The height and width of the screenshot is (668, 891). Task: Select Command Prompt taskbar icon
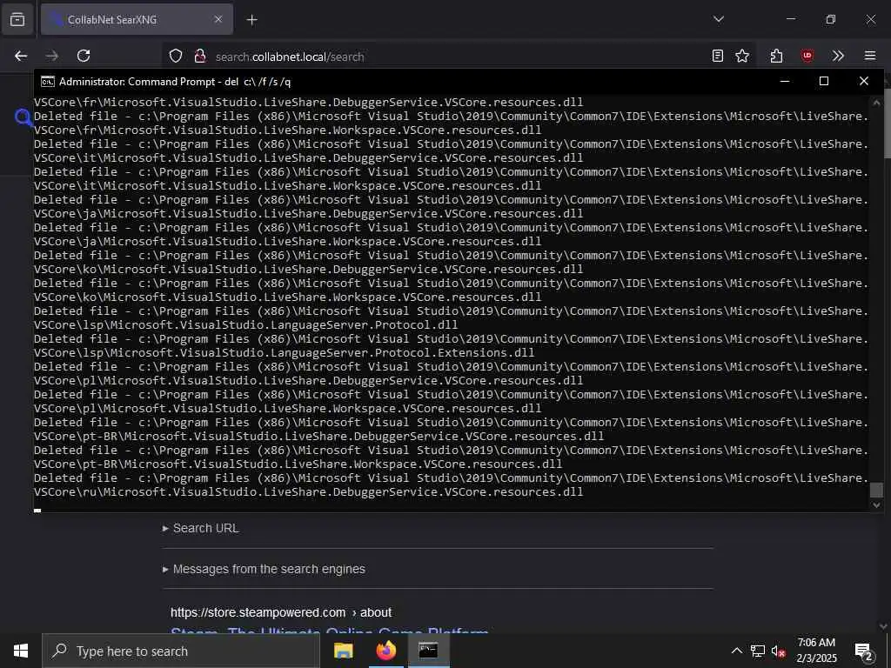[x=428, y=651]
